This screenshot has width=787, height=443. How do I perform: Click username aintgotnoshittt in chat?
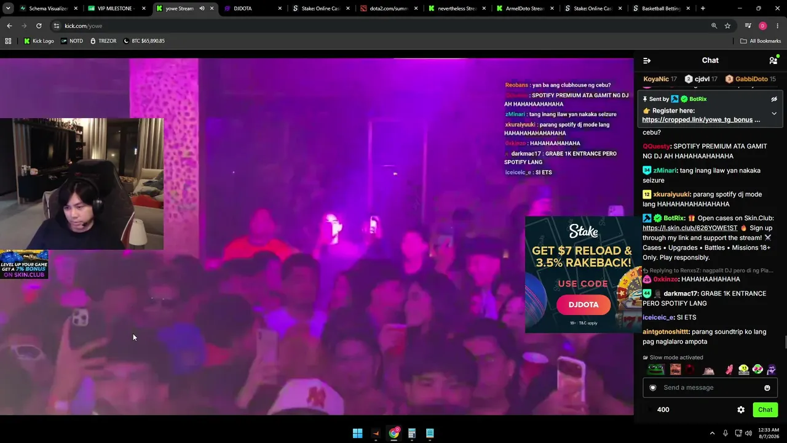pyautogui.click(x=665, y=332)
